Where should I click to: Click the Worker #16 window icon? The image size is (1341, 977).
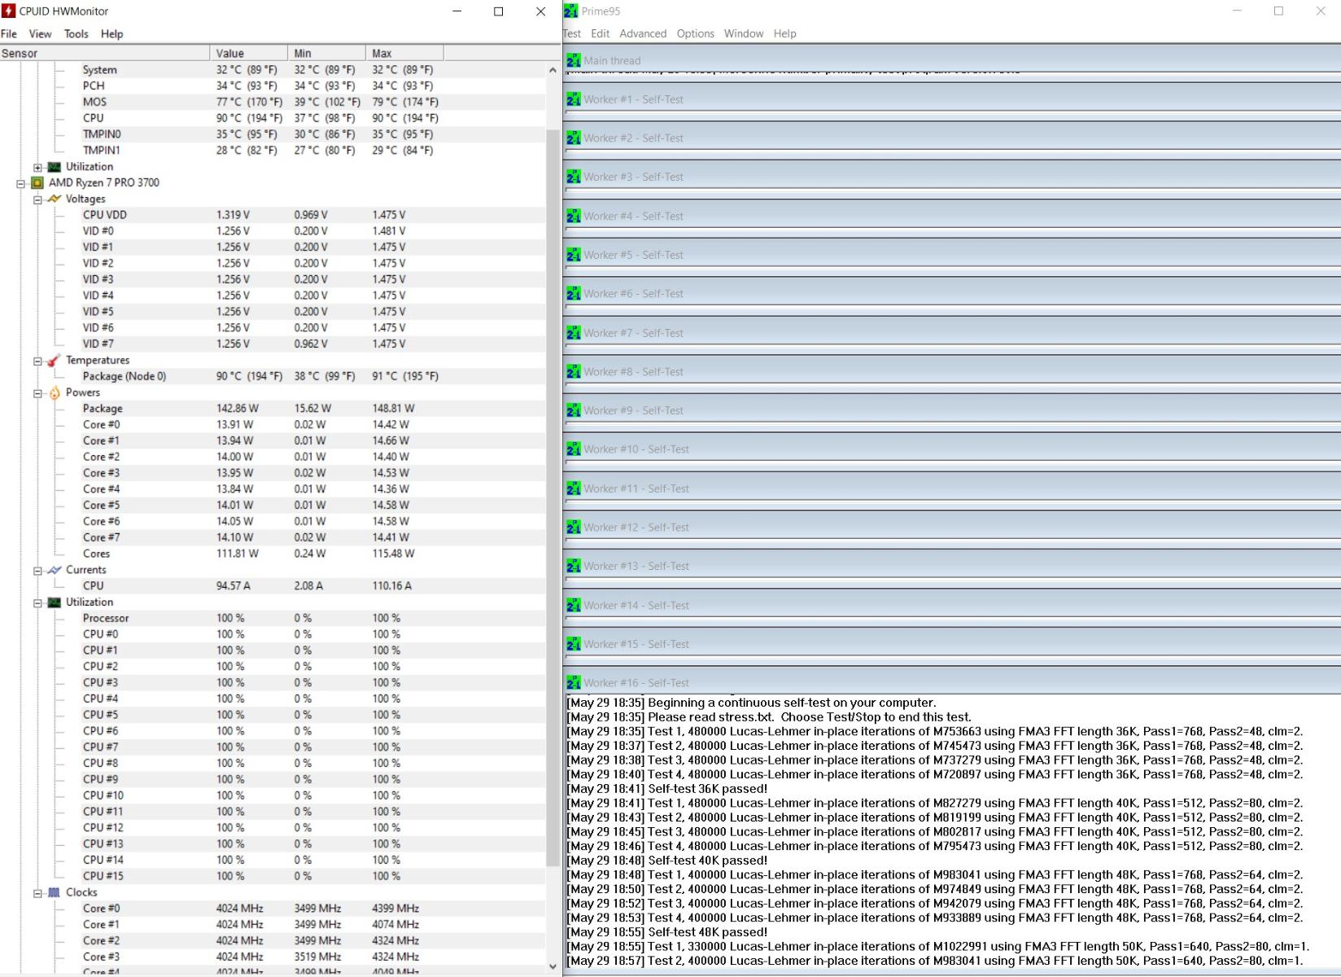[x=574, y=683]
